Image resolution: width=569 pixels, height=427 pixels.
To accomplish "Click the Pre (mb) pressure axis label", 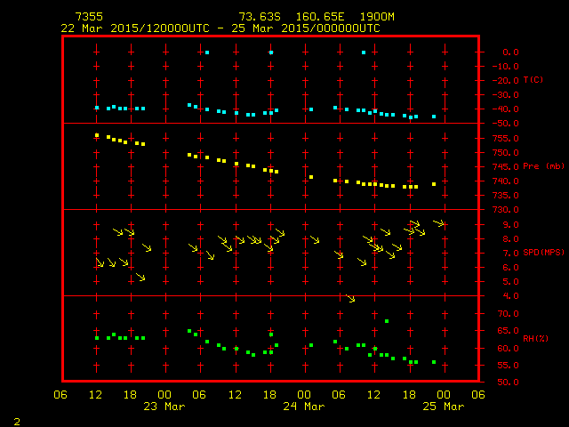I will click(x=543, y=166).
